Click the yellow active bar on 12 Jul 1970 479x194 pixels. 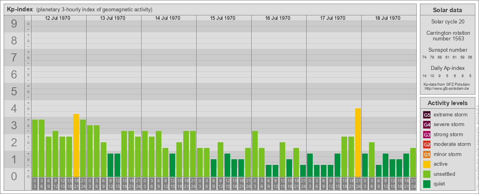point(76,145)
